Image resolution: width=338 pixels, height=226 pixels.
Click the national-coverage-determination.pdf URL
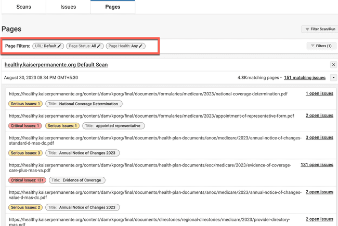(148, 94)
